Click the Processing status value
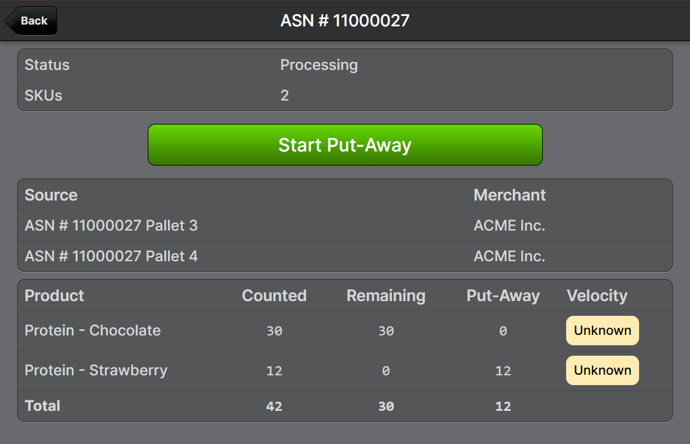 click(319, 65)
